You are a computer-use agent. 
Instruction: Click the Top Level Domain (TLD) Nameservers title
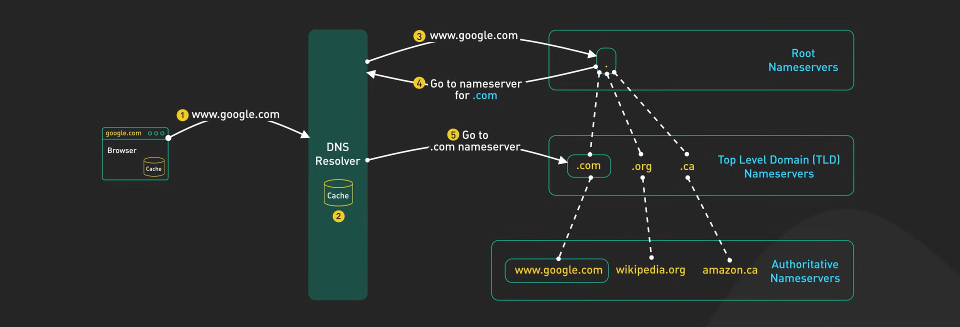pyautogui.click(x=779, y=166)
